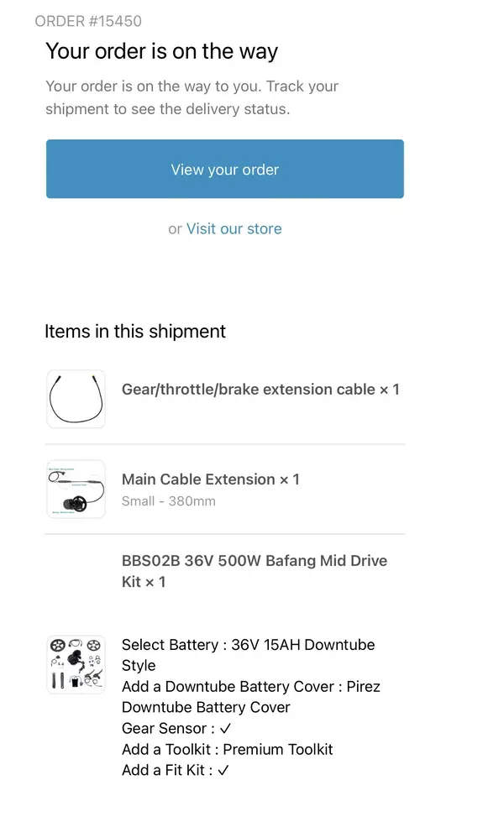Screen dimensions: 504x817
Task: Click the Track your shipment description text
Action: (192, 97)
